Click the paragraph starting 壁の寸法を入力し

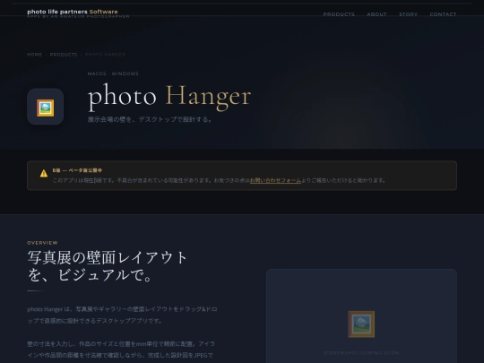pyautogui.click(x=121, y=350)
